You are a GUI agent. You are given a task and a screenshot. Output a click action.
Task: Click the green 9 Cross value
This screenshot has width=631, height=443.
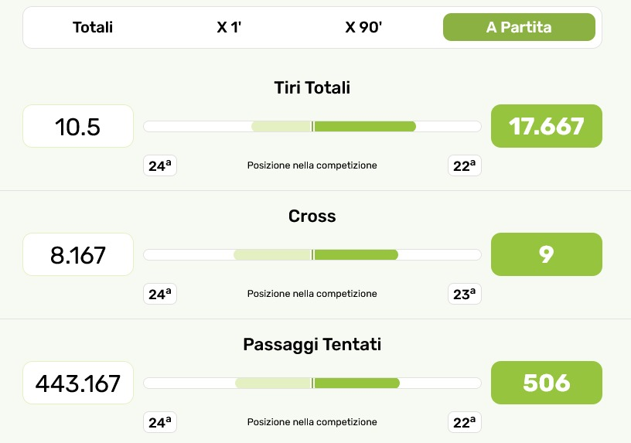click(x=546, y=254)
